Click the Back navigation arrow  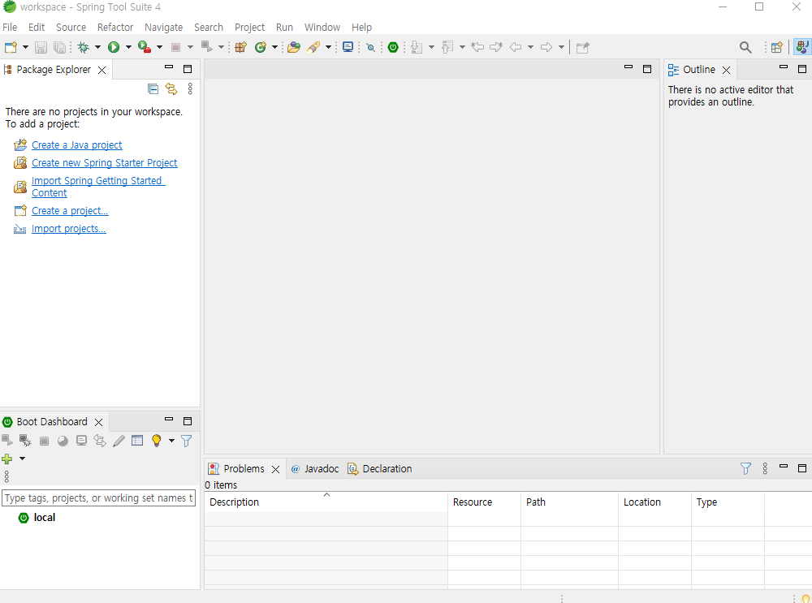[516, 47]
